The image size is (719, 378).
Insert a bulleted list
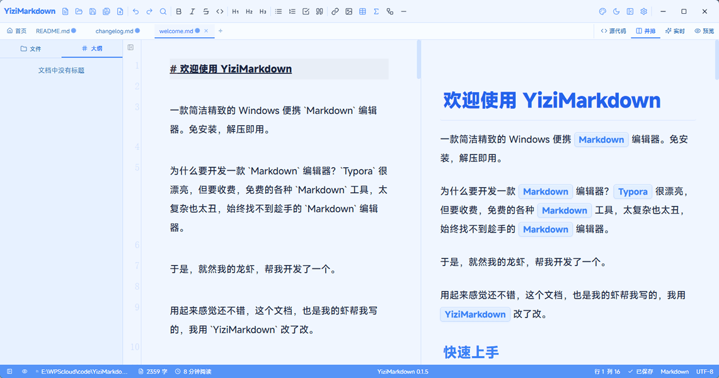coord(279,11)
